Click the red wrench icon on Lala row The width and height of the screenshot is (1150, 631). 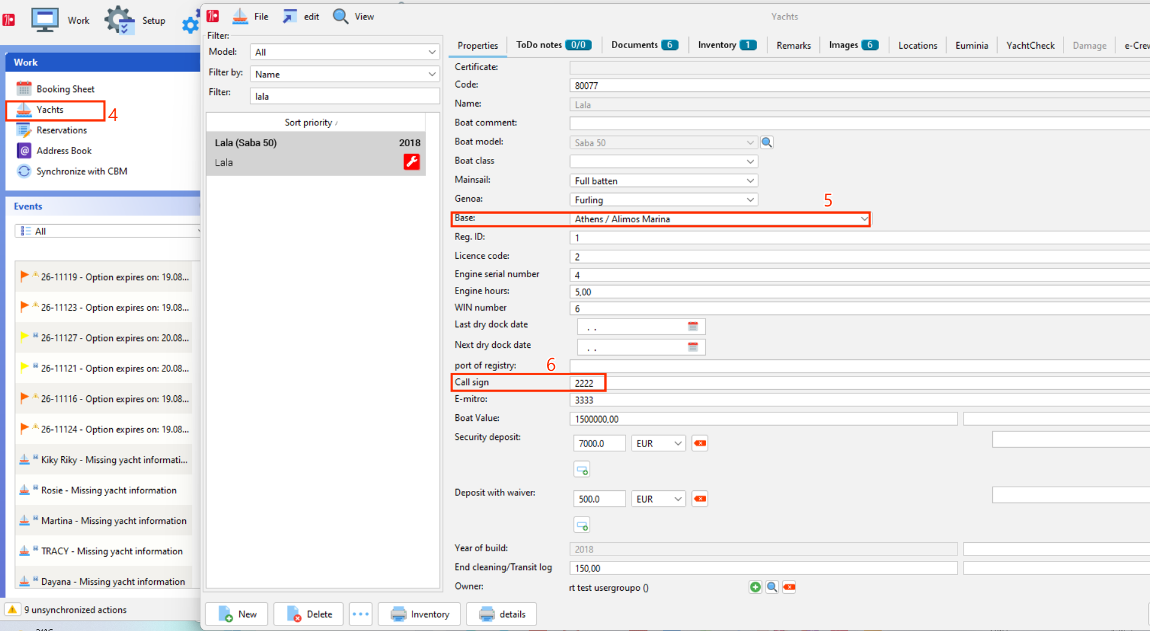412,162
